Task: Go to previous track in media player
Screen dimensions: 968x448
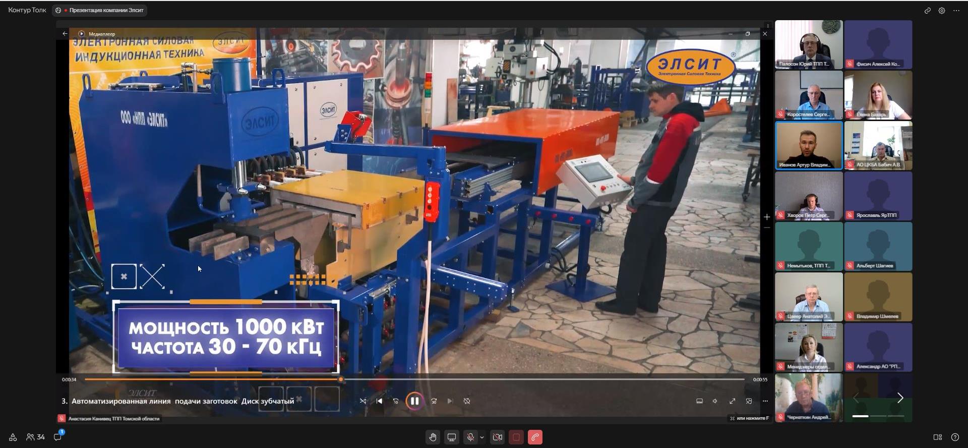Action: pyautogui.click(x=379, y=401)
